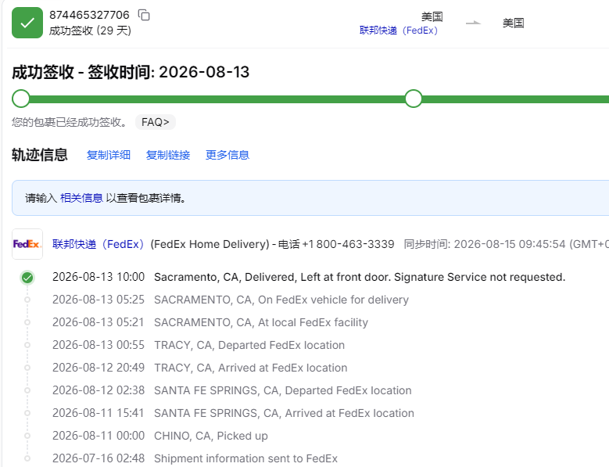Select Delivered, Left at front door event
Screen dimensions: 609x467
(x=360, y=277)
